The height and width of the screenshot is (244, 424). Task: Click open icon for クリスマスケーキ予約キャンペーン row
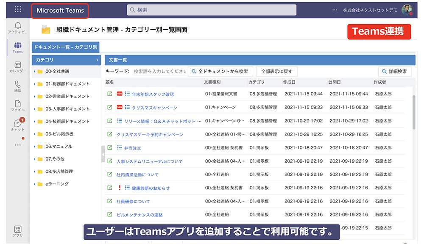click(x=110, y=134)
